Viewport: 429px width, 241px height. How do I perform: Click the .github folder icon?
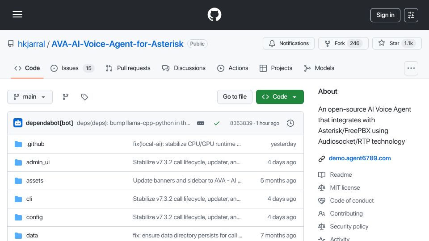(18, 144)
